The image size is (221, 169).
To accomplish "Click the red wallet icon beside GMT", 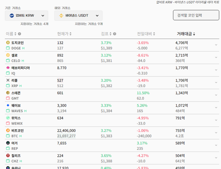I will coord(8,98).
